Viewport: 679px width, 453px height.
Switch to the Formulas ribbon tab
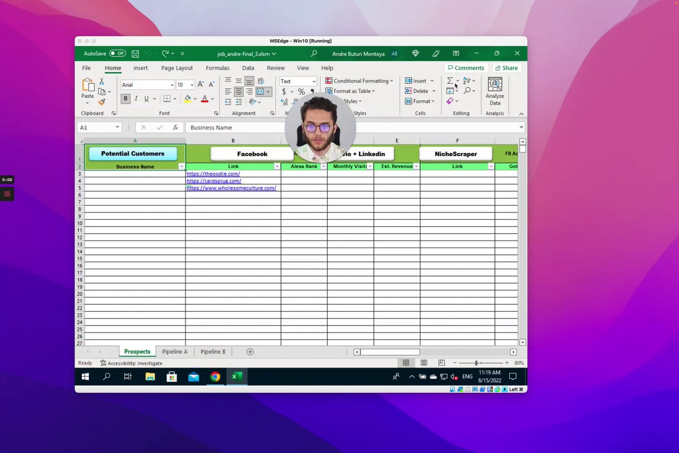(x=217, y=68)
